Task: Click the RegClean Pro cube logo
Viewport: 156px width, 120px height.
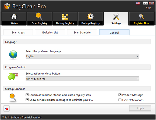Action: click(7, 6)
